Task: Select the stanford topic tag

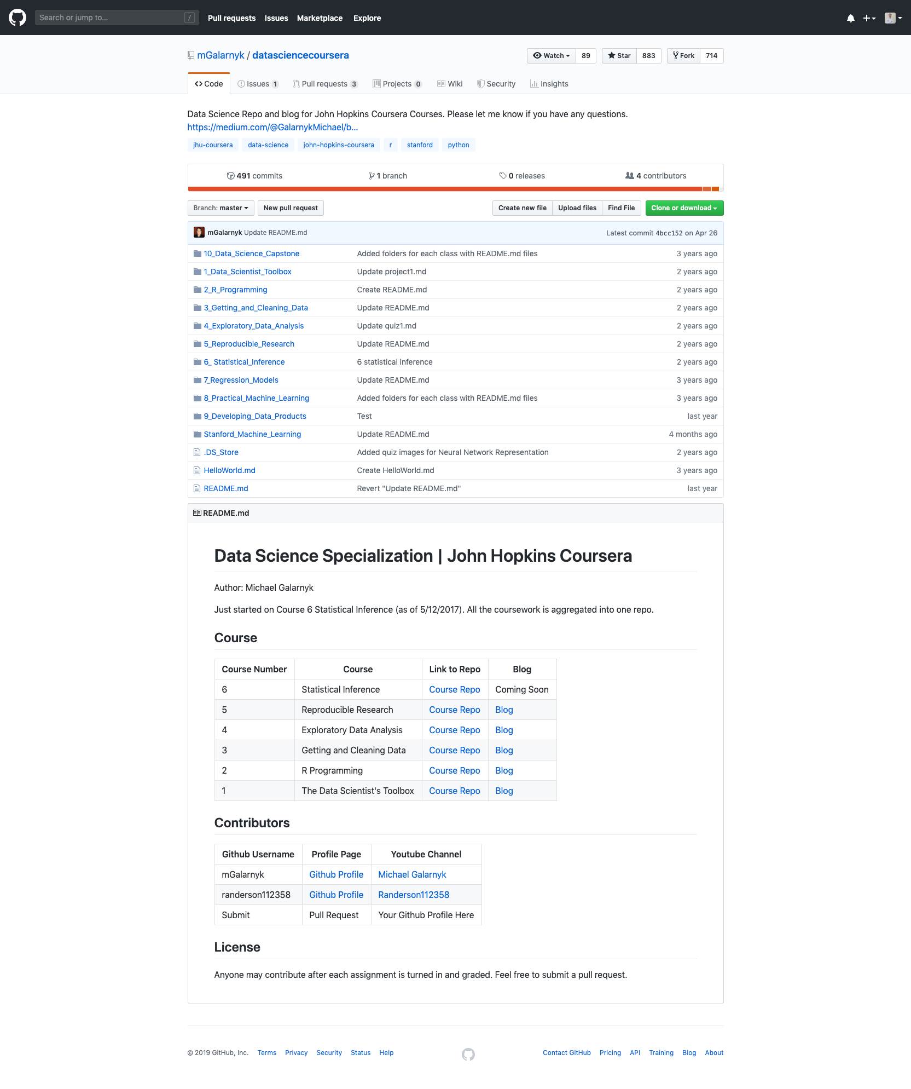Action: (420, 145)
